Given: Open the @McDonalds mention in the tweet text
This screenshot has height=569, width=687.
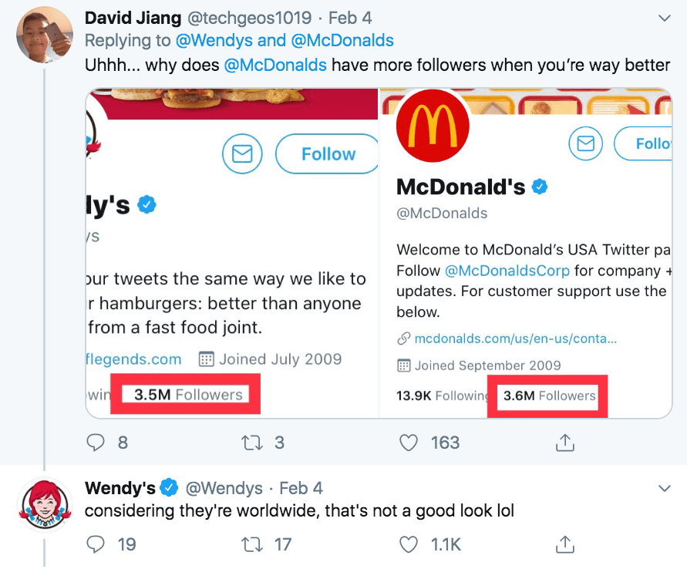Looking at the screenshot, I should [x=275, y=65].
